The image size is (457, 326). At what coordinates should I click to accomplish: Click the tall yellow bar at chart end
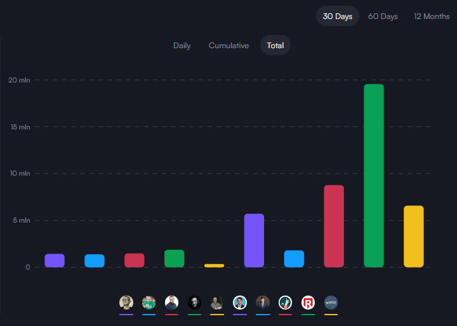pyautogui.click(x=414, y=237)
